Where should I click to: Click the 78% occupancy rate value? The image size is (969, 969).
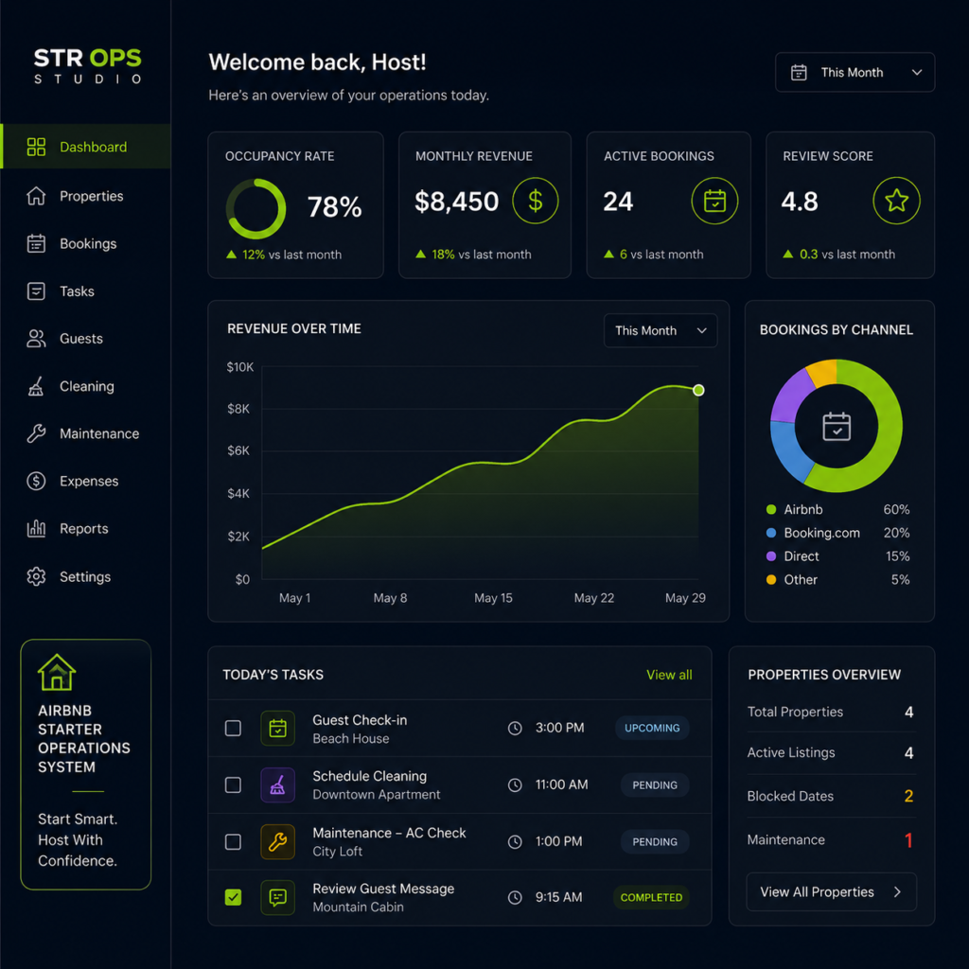click(x=334, y=207)
